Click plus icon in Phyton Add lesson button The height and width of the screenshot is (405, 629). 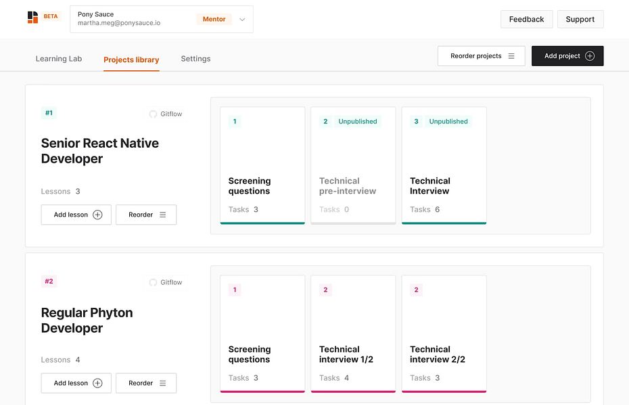(x=97, y=383)
